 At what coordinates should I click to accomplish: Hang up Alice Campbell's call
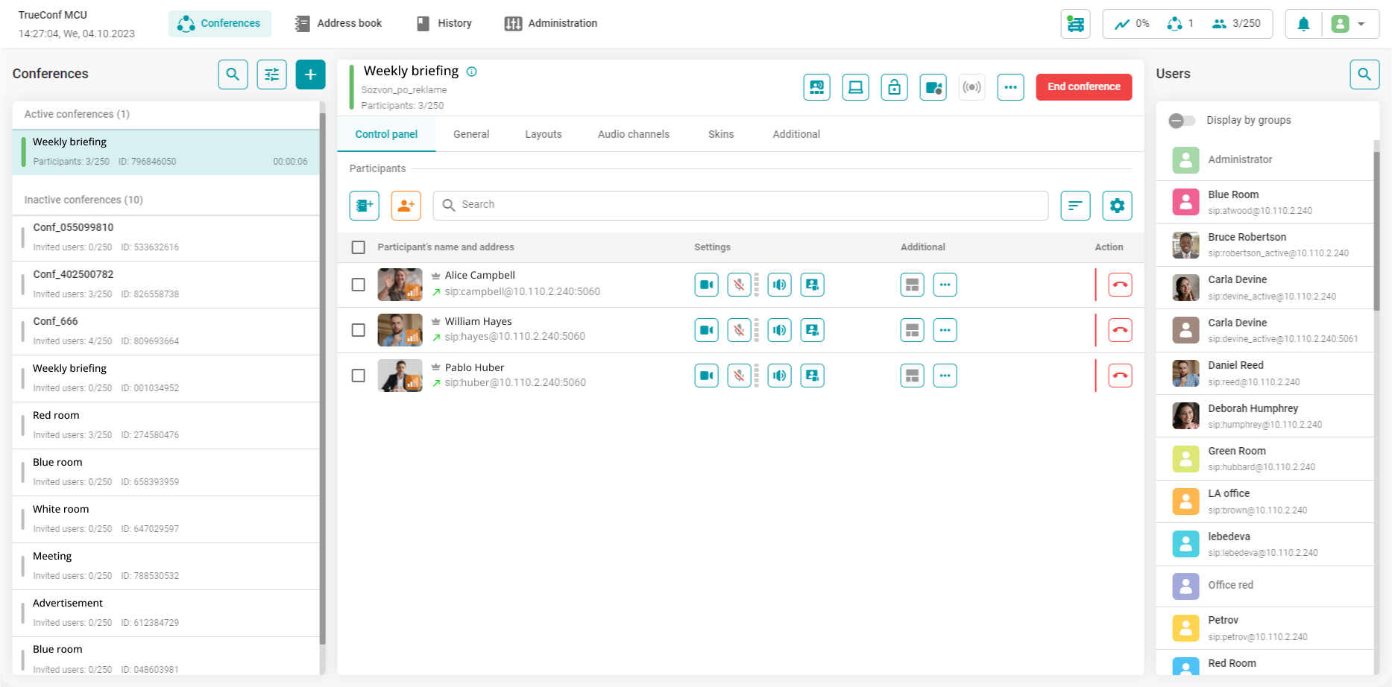1119,285
